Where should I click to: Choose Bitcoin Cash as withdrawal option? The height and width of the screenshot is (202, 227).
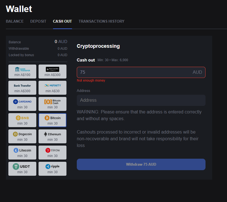52,104
